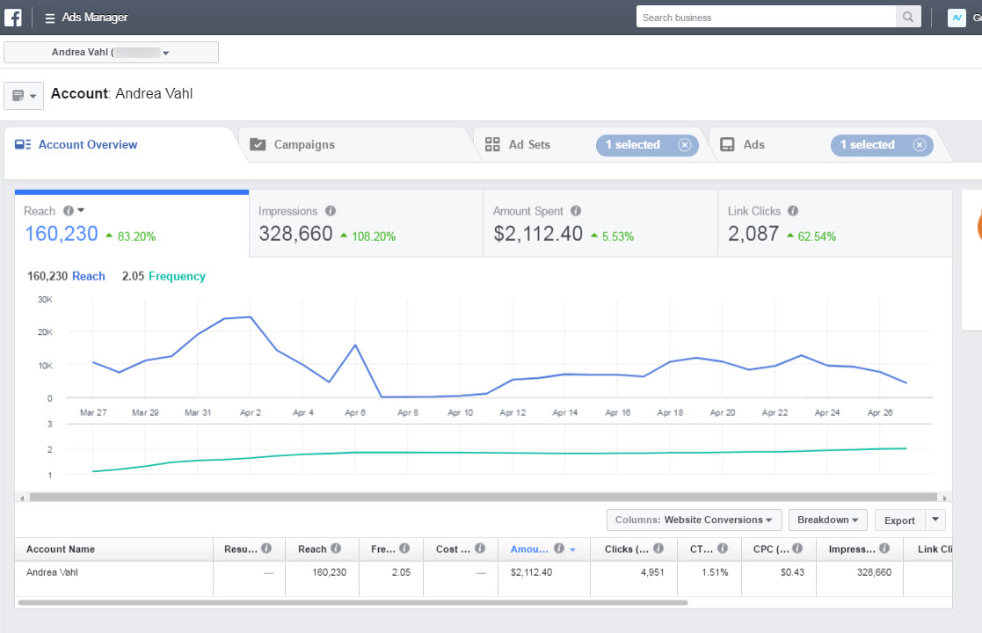Click the Cost column info icon
The width and height of the screenshot is (982, 633).
point(480,549)
